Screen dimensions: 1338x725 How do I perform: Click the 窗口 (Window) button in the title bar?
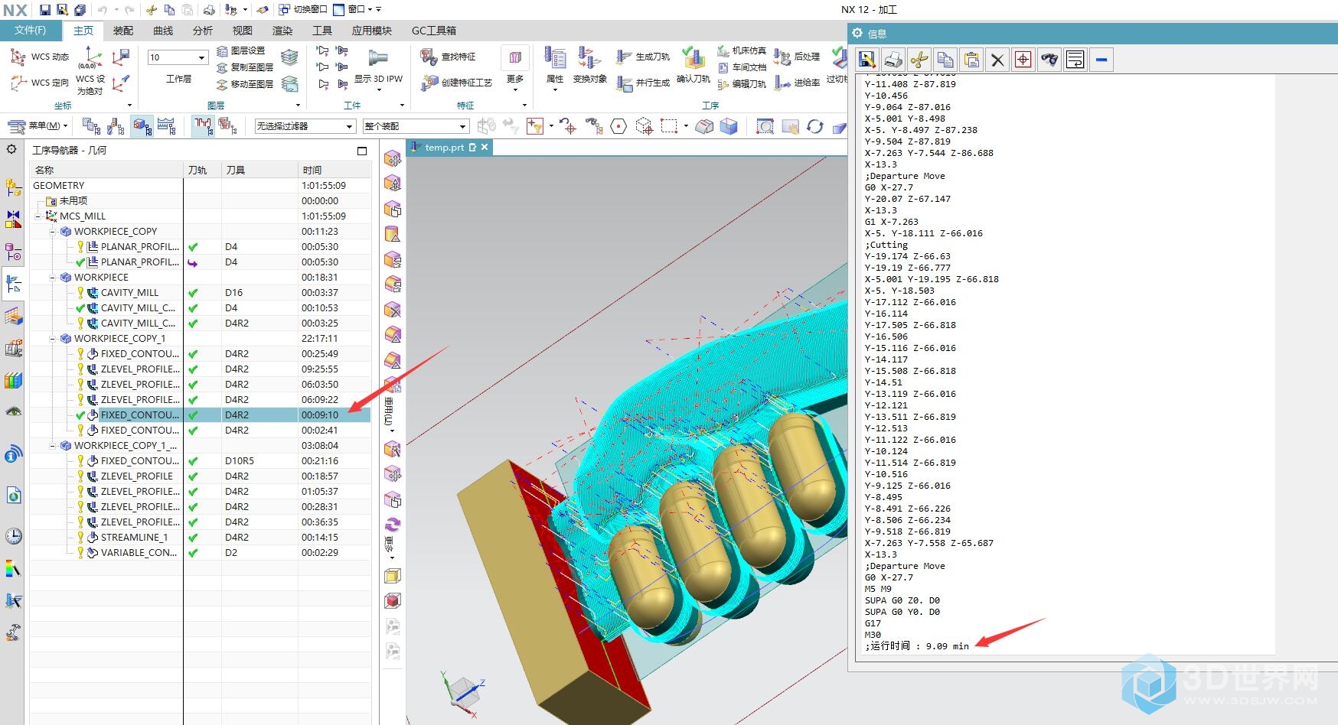click(353, 10)
